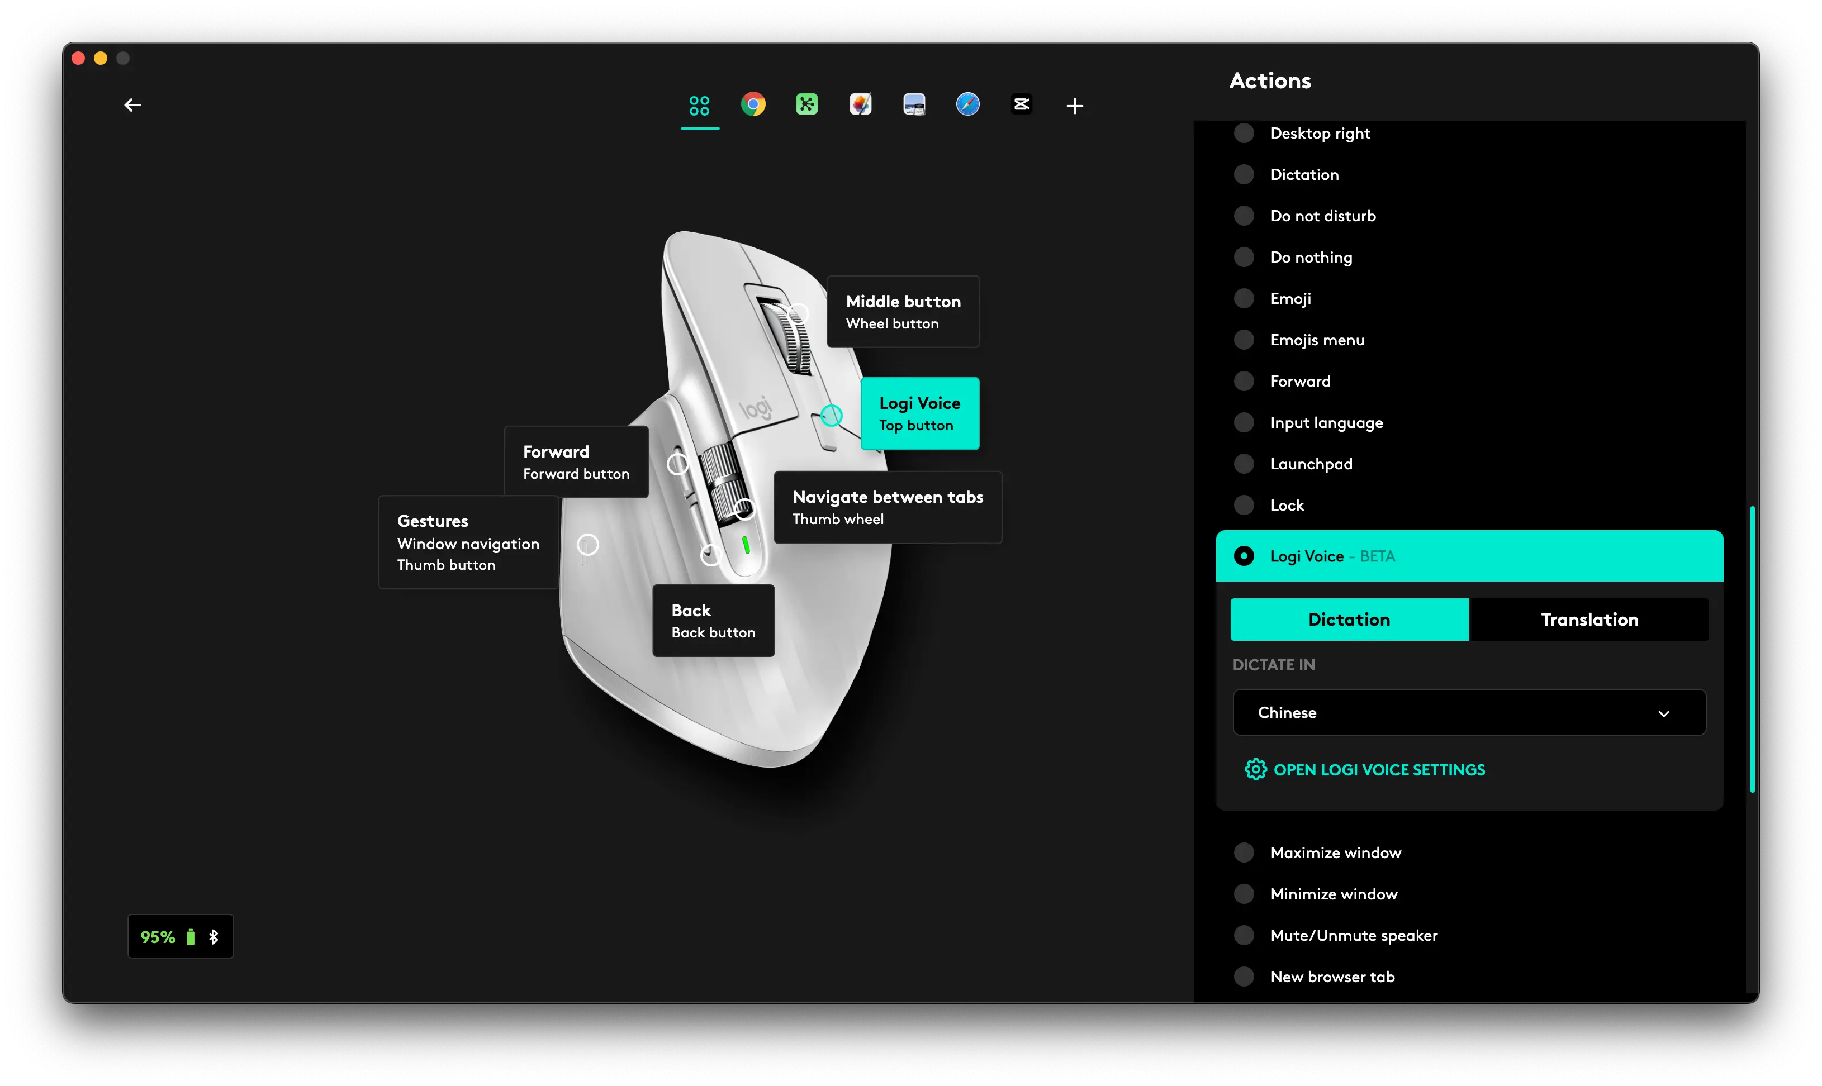Open the Safari app profile
The width and height of the screenshot is (1822, 1086).
(x=968, y=104)
